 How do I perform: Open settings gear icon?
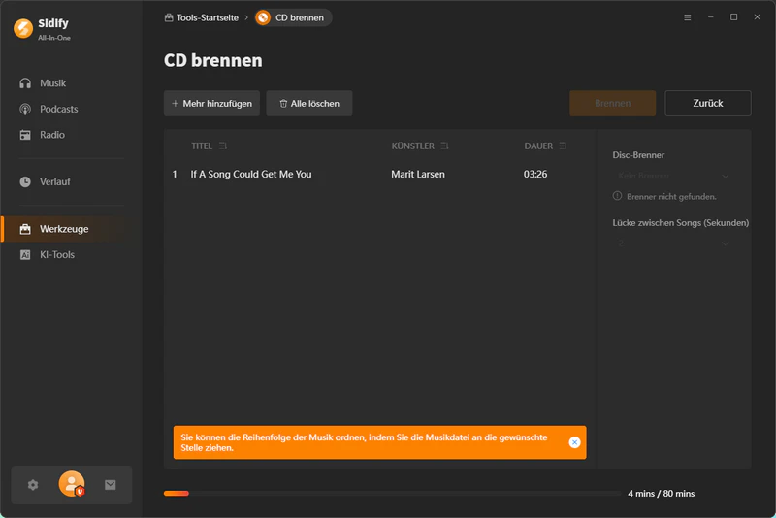click(33, 485)
